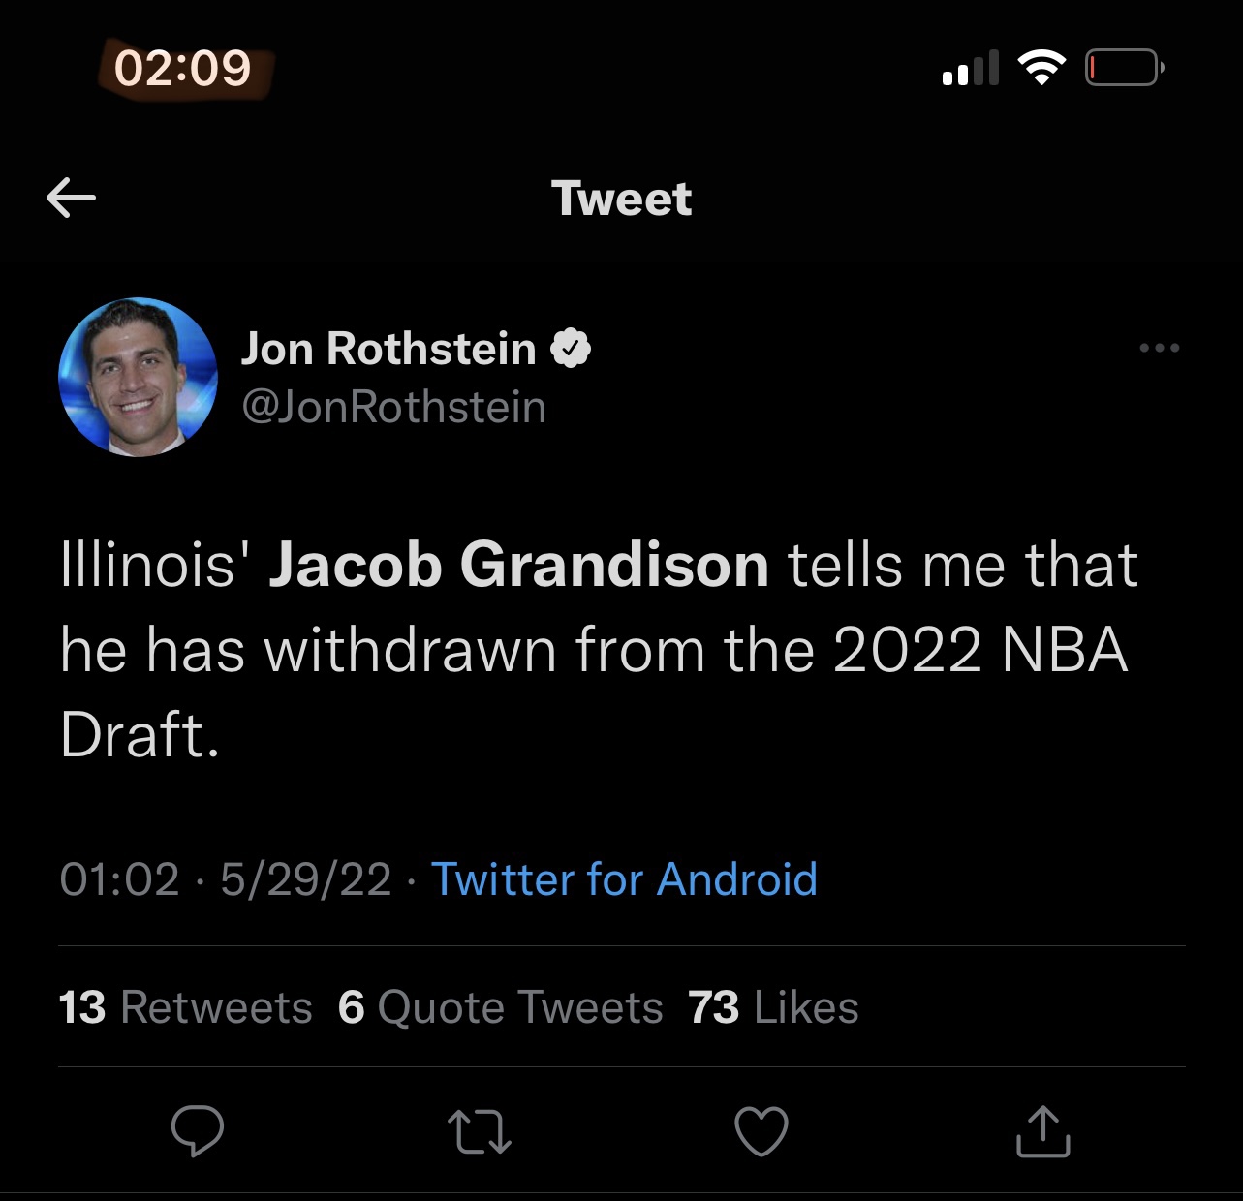The width and height of the screenshot is (1243, 1201).
Task: Tap the @JonRothstein handle
Action: coord(393,407)
